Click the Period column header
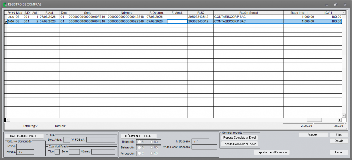The height and width of the screenshot is (160, 352). (x=11, y=13)
